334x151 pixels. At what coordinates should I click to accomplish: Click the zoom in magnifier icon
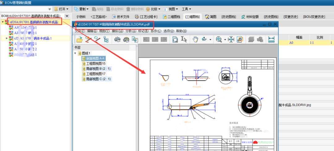(x=219, y=39)
